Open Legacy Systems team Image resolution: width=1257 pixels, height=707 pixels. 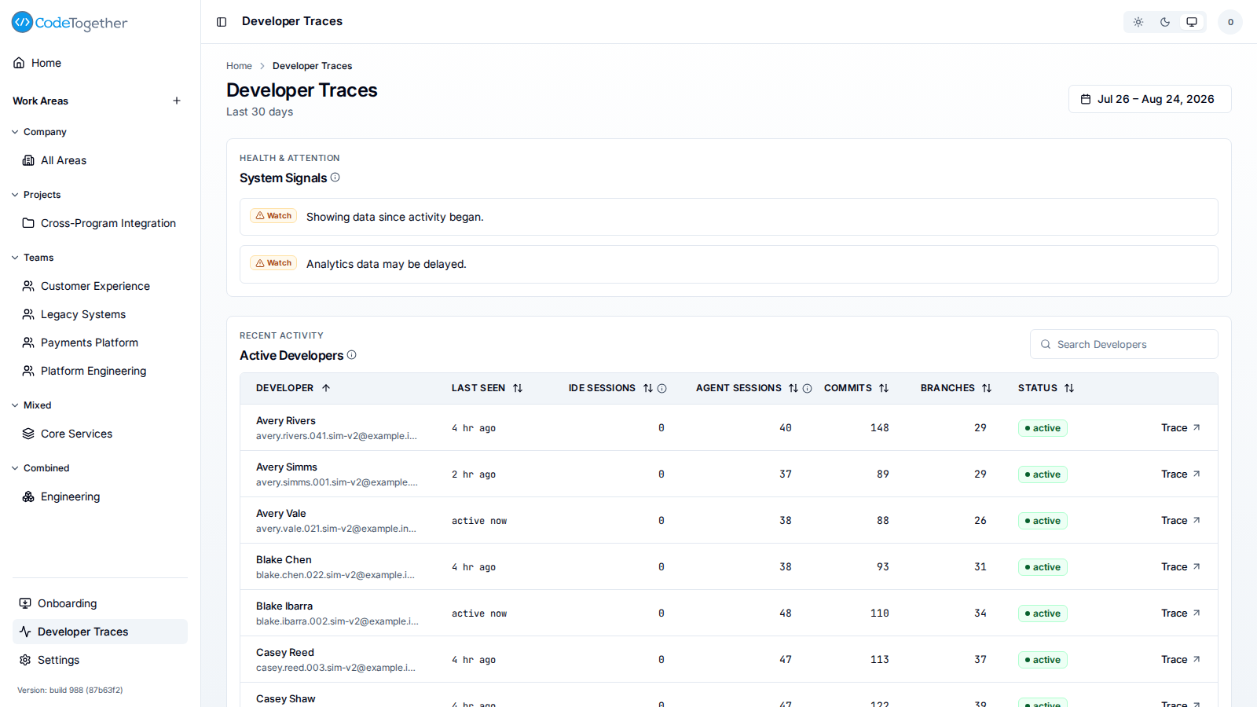100,314
